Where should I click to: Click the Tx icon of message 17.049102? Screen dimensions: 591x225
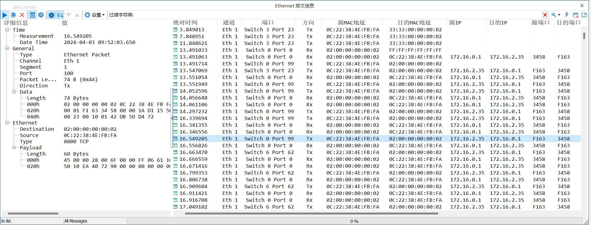(175, 207)
